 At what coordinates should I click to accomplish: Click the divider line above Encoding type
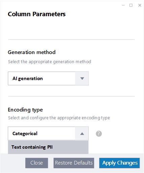pyautogui.click(x=71, y=96)
